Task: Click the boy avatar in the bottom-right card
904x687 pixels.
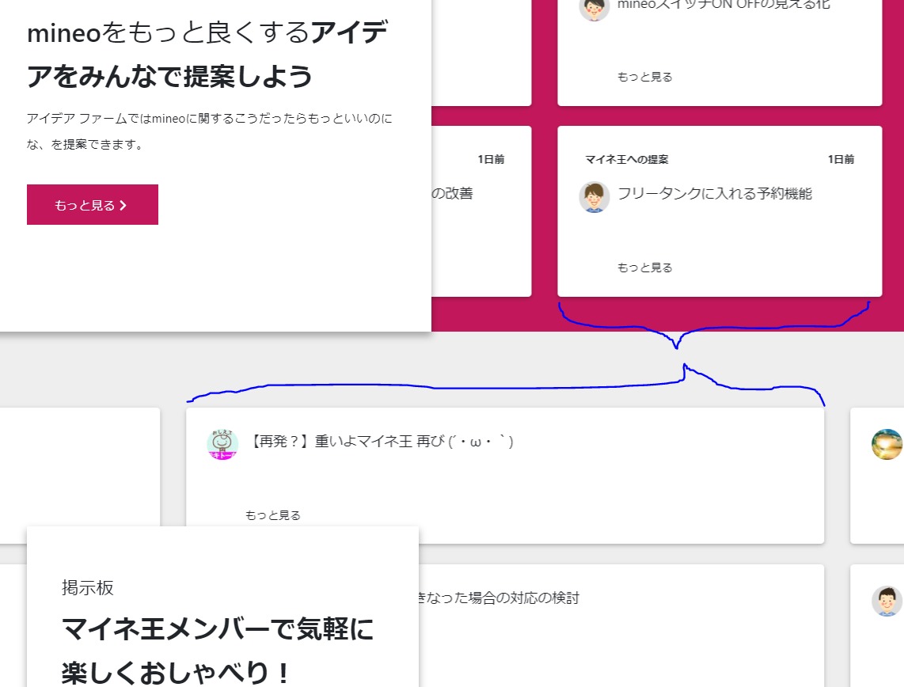Action: (x=887, y=602)
